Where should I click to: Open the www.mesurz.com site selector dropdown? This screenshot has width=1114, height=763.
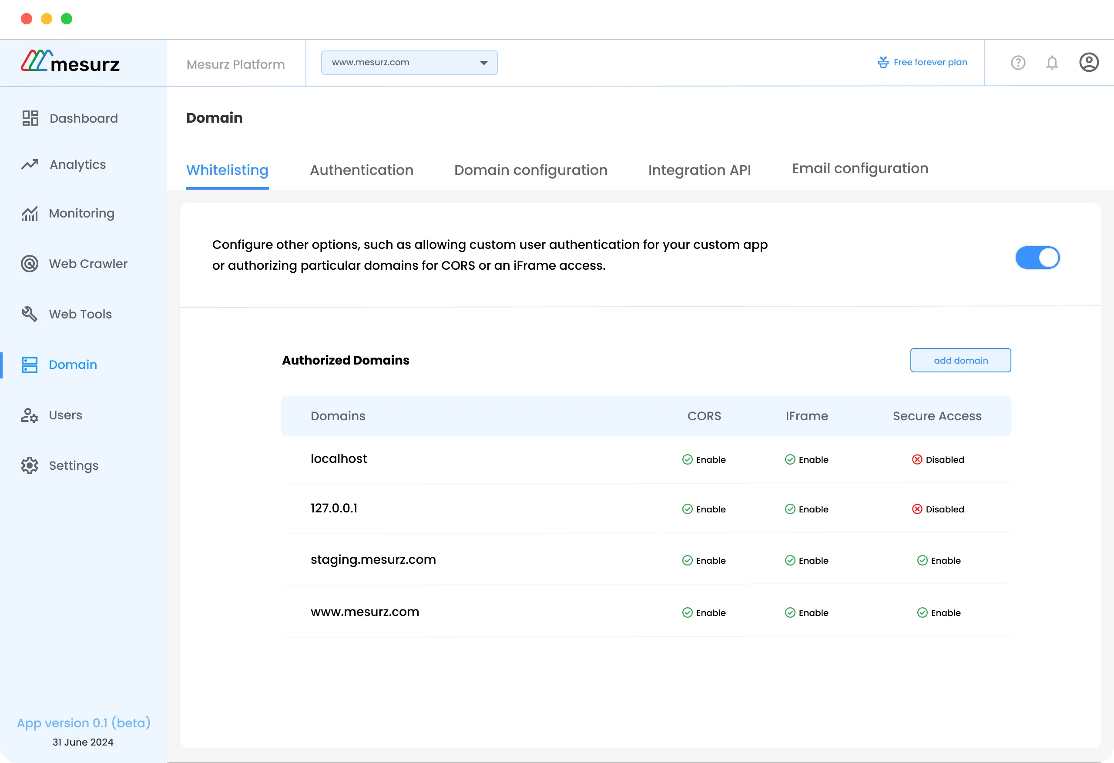[409, 63]
